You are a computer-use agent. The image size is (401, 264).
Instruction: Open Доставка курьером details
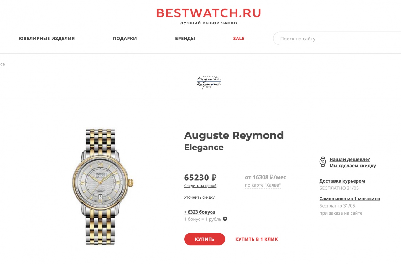point(342,181)
